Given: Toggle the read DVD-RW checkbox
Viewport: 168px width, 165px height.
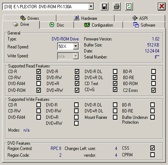Looking at the screenshot, I should (x=77, y=78).
